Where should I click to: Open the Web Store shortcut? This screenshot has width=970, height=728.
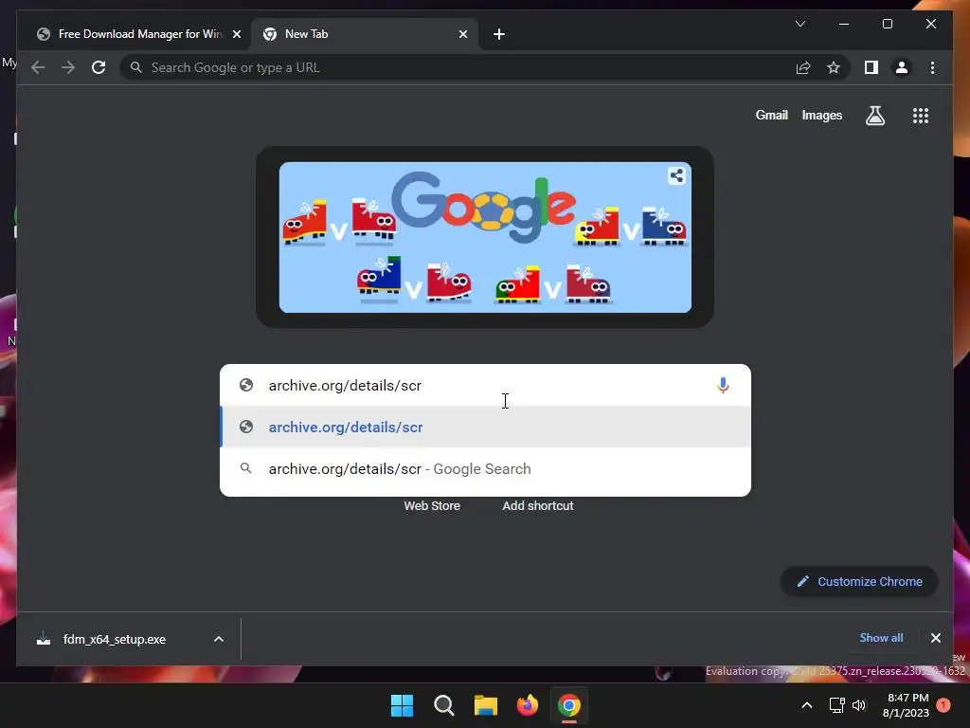click(x=432, y=506)
